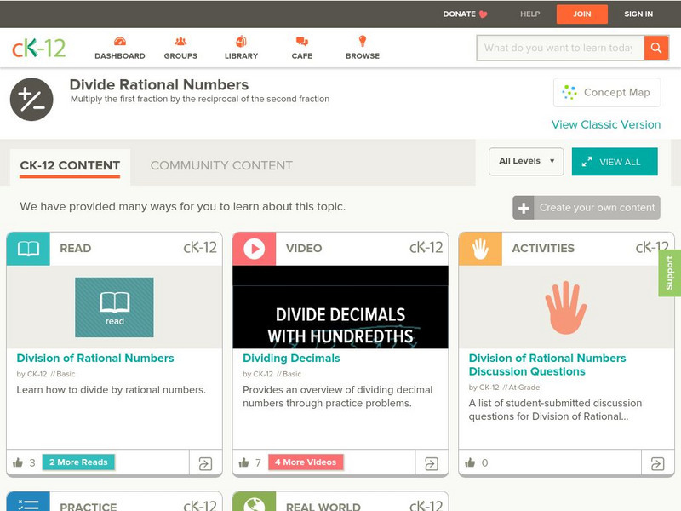Open Division of Rational Numbers Discussion Questions link
This screenshot has width=681, height=511.
click(x=547, y=365)
